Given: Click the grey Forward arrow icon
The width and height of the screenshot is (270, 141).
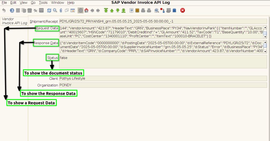Looking at the screenshot, I should [98, 11].
